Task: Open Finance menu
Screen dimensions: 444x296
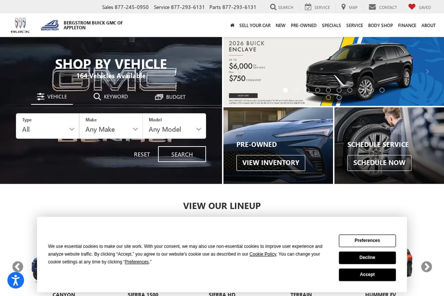Action: point(407,25)
